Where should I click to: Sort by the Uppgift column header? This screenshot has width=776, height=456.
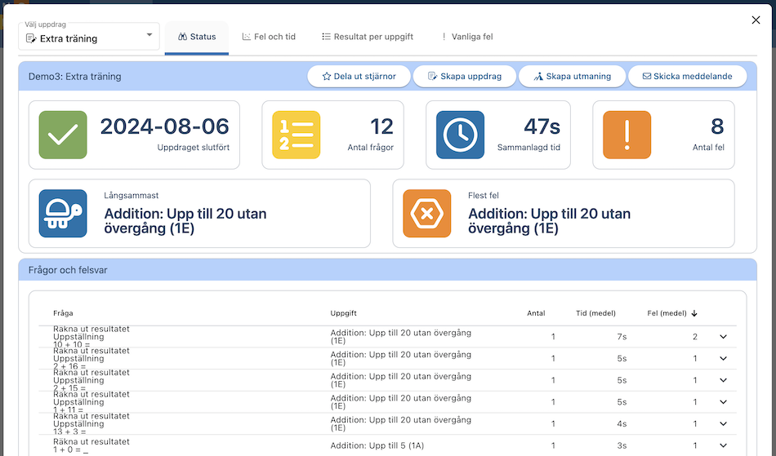343,313
